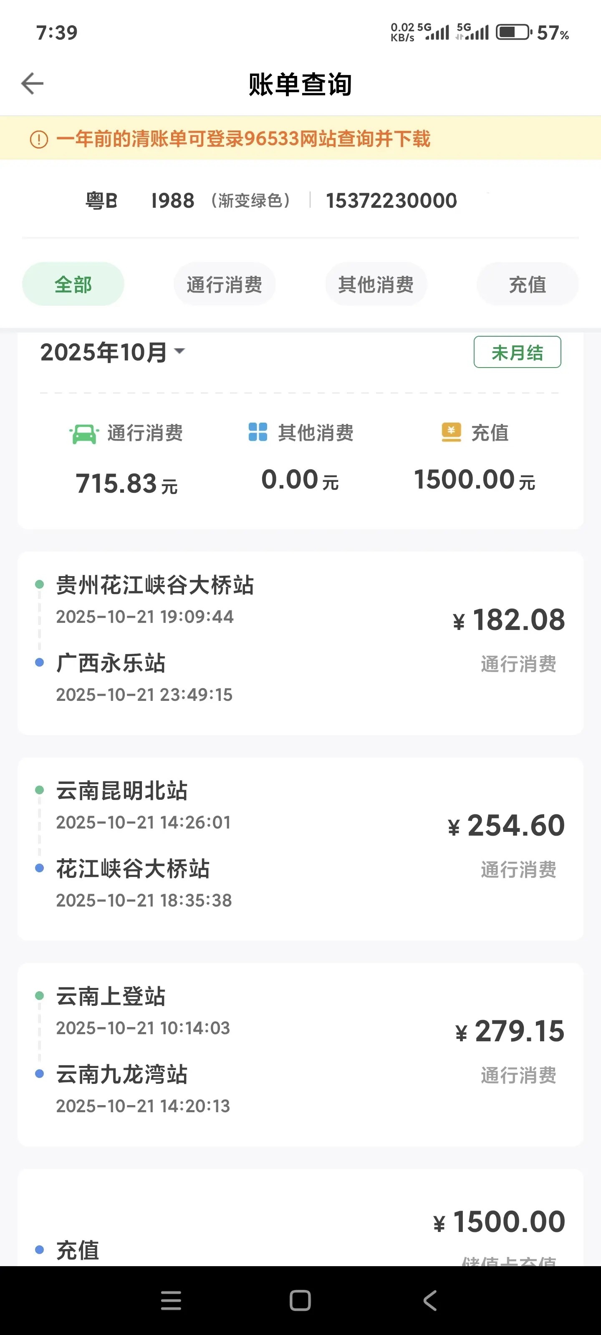Screen dimensions: 601x1335
Task: Switch to the 通行消费 filter tab
Action: click(x=225, y=285)
